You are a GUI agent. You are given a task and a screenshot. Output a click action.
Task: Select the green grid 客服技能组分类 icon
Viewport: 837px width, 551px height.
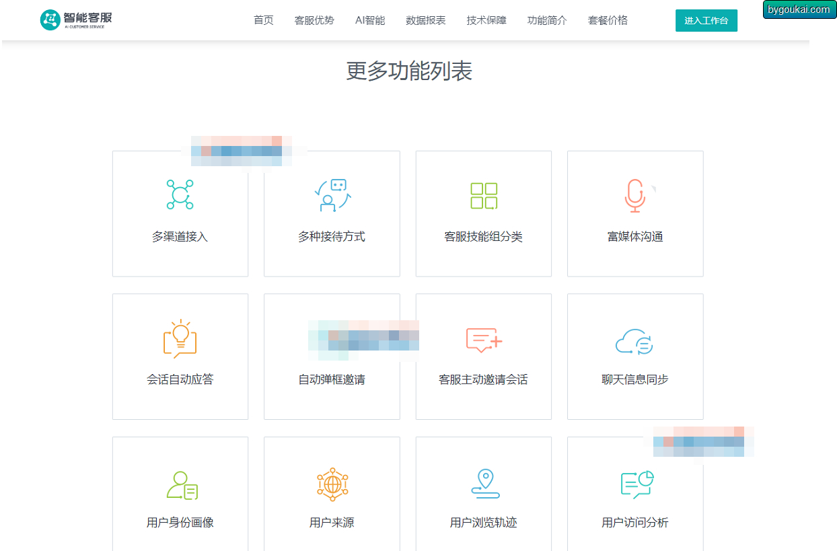point(484,196)
